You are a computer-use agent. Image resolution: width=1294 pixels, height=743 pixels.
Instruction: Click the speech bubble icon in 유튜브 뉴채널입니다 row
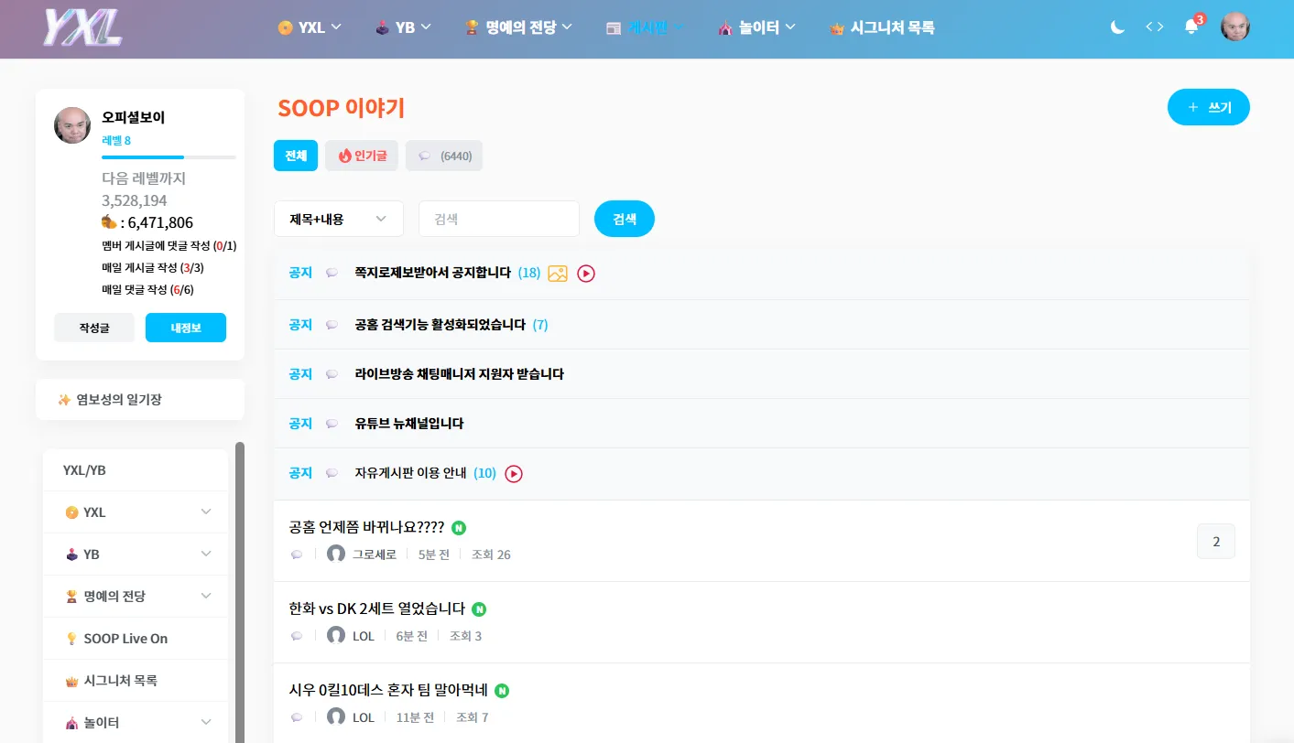(x=332, y=424)
